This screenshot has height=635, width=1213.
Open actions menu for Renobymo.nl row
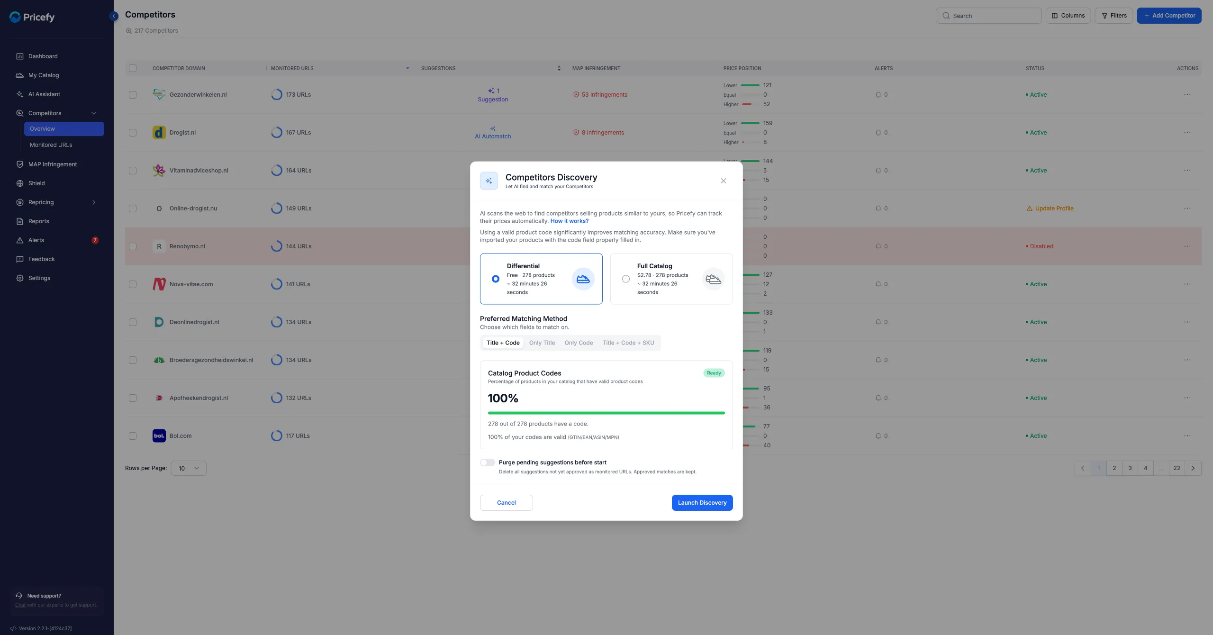coord(1187,246)
